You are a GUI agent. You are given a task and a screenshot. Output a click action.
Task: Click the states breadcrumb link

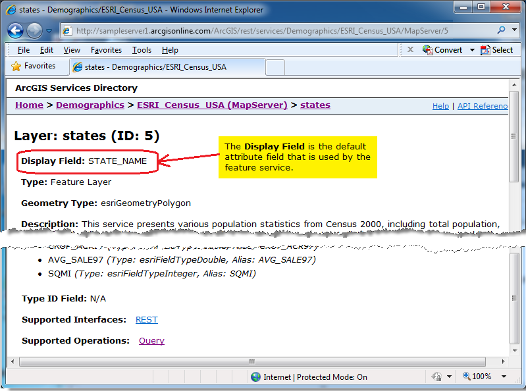315,105
